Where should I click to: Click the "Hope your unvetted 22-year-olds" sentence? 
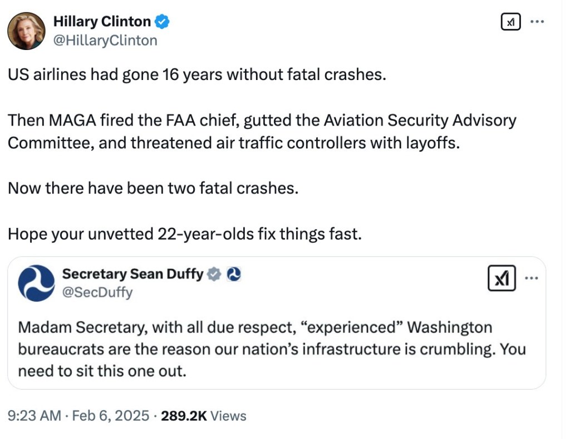(184, 234)
